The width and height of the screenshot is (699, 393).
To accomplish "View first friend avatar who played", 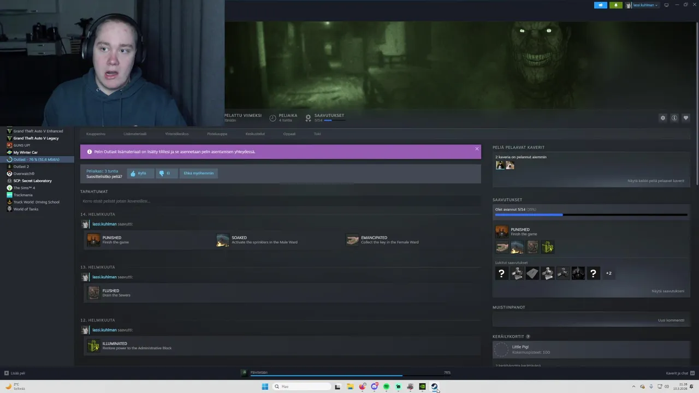I will (x=500, y=165).
